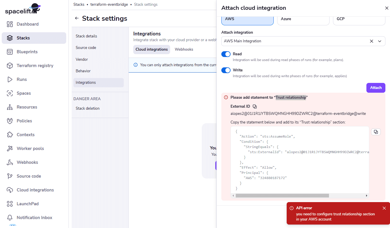Open Vendor settings section

point(98,60)
